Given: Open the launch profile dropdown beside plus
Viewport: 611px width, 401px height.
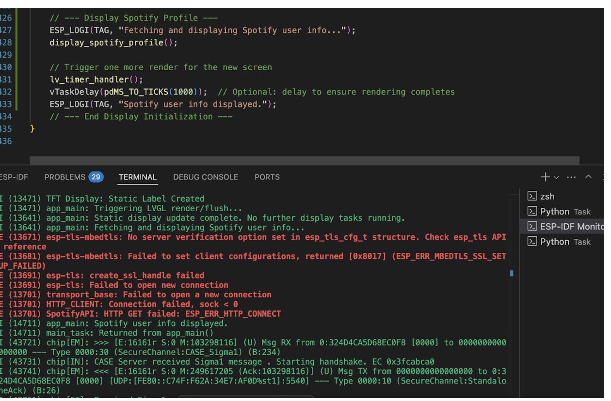Looking at the screenshot, I should pyautogui.click(x=556, y=178).
